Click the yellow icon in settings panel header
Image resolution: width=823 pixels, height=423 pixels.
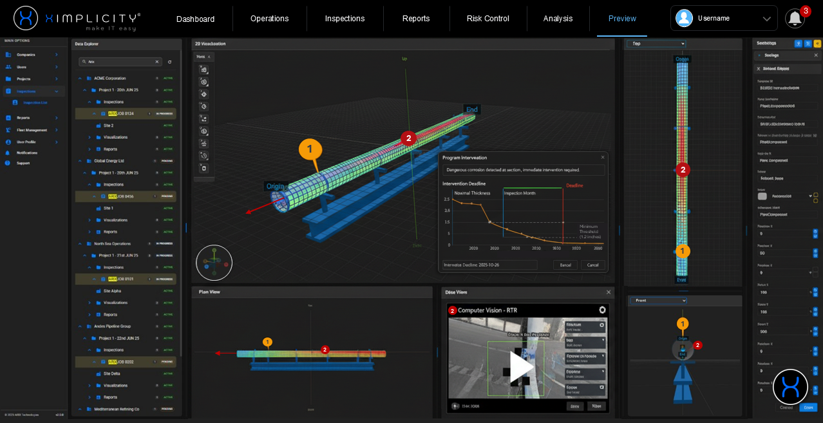[x=817, y=44]
